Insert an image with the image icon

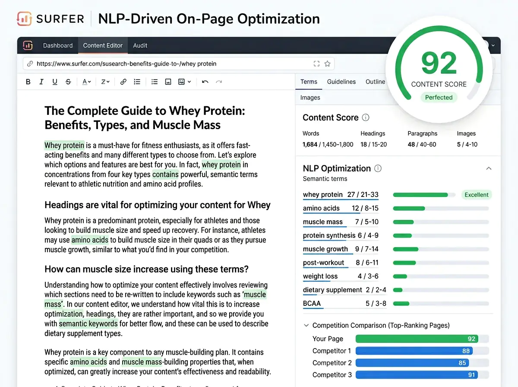coord(168,81)
